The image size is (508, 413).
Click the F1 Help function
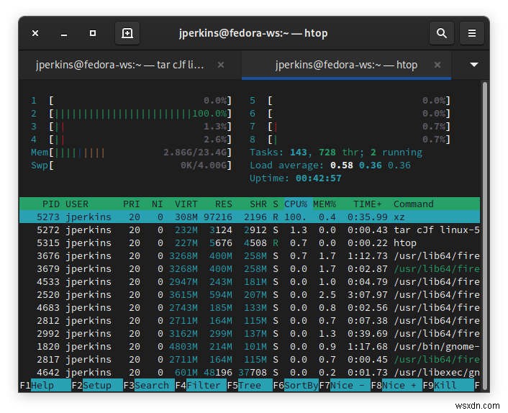tap(45, 385)
